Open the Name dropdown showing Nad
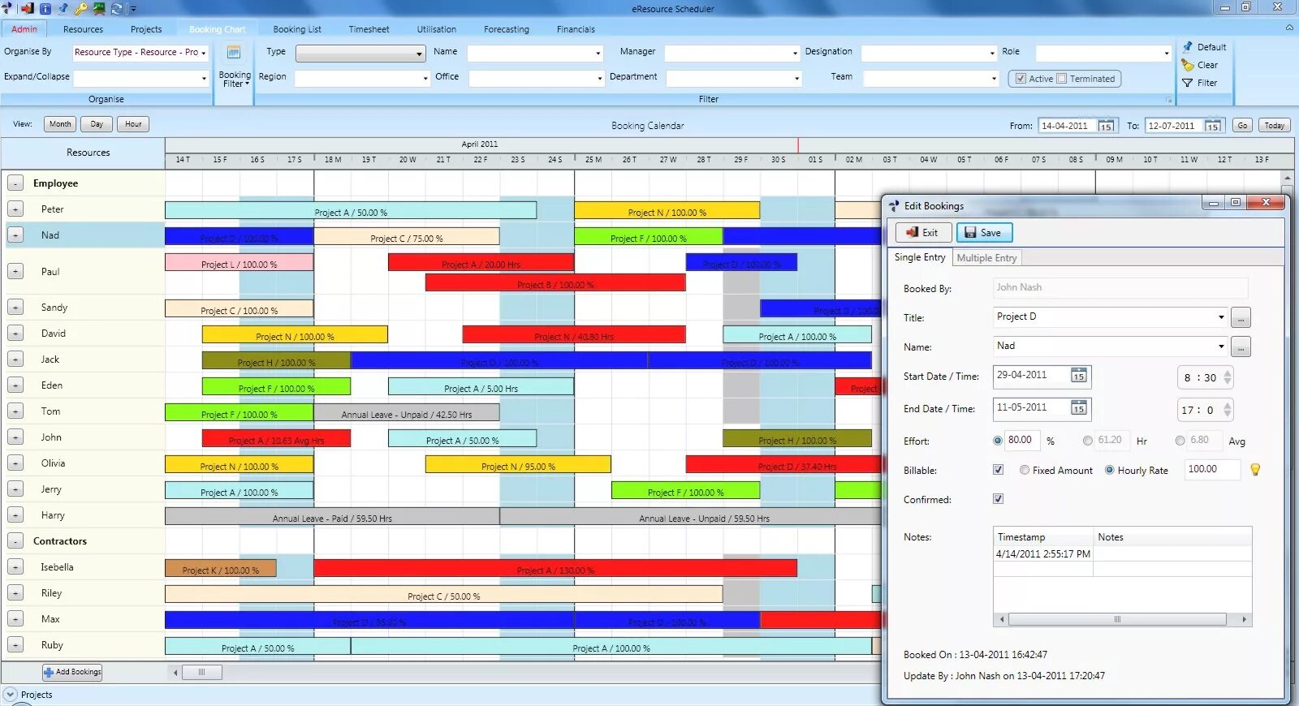The height and width of the screenshot is (706, 1299). (1110, 346)
